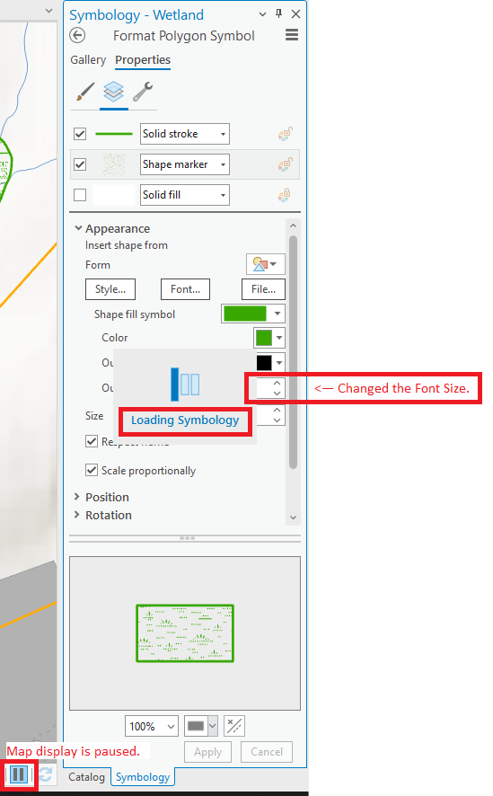Screen dimensions: 493x796
Task: Expand the Rotation section
Action: (x=77, y=515)
